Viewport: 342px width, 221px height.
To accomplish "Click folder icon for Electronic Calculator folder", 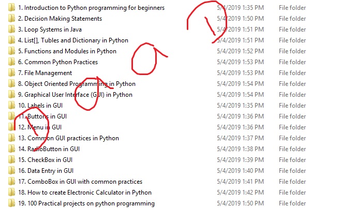I will 11,193.
